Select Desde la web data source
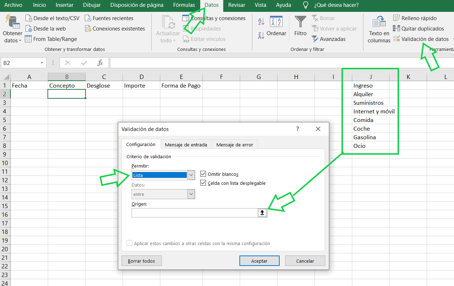The width and height of the screenshot is (454, 286). (46, 29)
